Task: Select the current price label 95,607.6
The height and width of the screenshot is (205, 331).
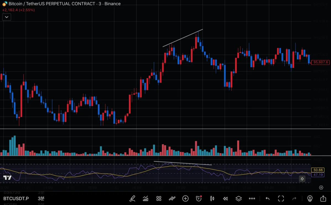Action: tap(320, 62)
